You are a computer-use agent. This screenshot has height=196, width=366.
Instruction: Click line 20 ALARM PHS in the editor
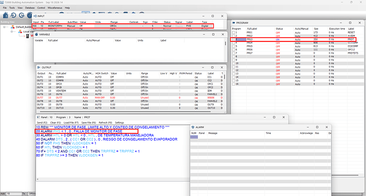(x=79, y=131)
